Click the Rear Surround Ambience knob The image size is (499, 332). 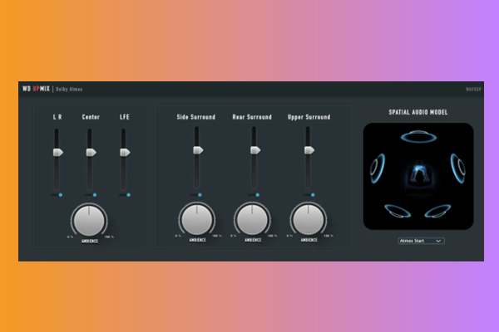click(252, 219)
